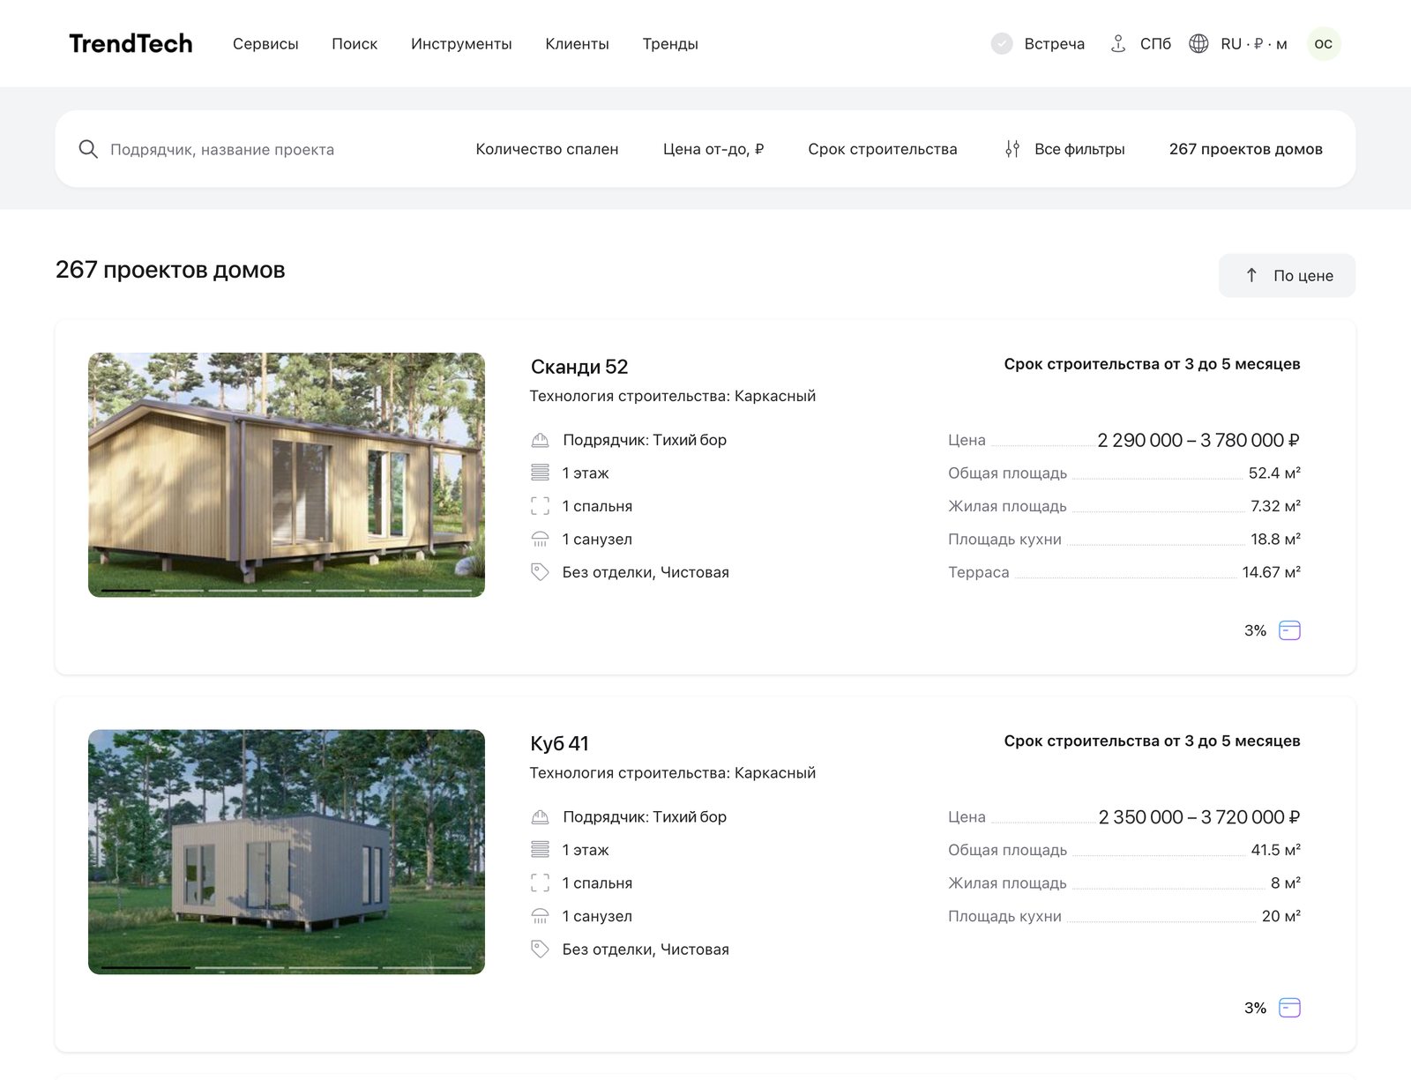The width and height of the screenshot is (1411, 1080).
Task: Open the Сервисы menu
Action: click(x=265, y=44)
